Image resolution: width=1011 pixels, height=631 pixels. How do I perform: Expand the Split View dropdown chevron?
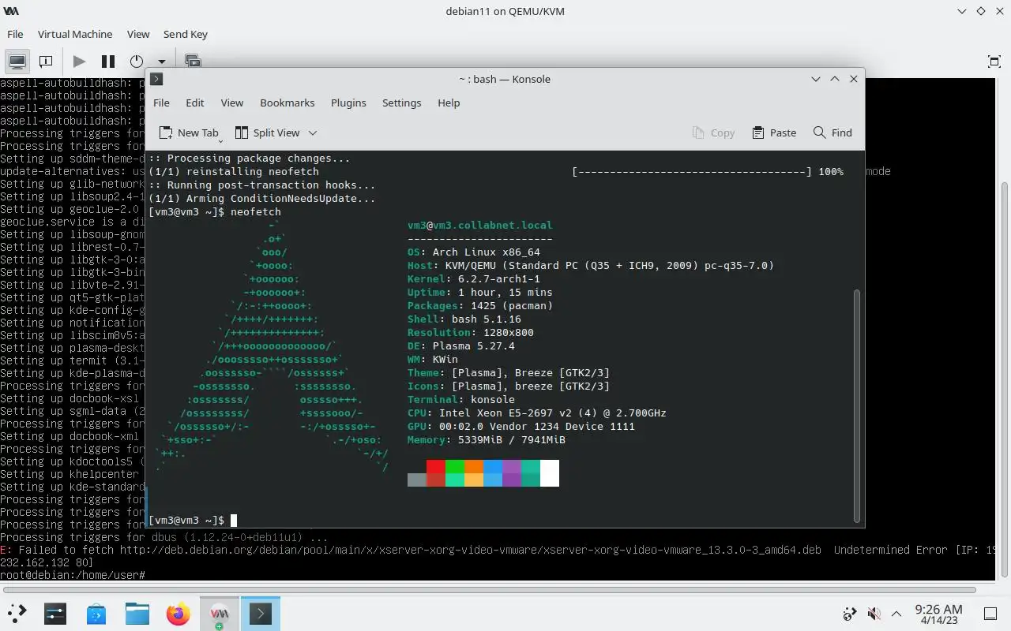point(313,133)
